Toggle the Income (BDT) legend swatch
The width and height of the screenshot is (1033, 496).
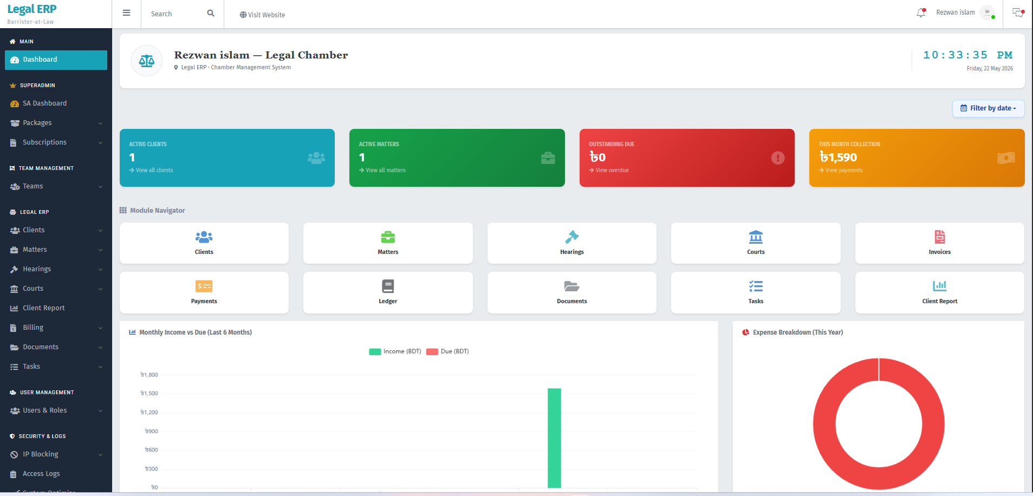point(375,351)
